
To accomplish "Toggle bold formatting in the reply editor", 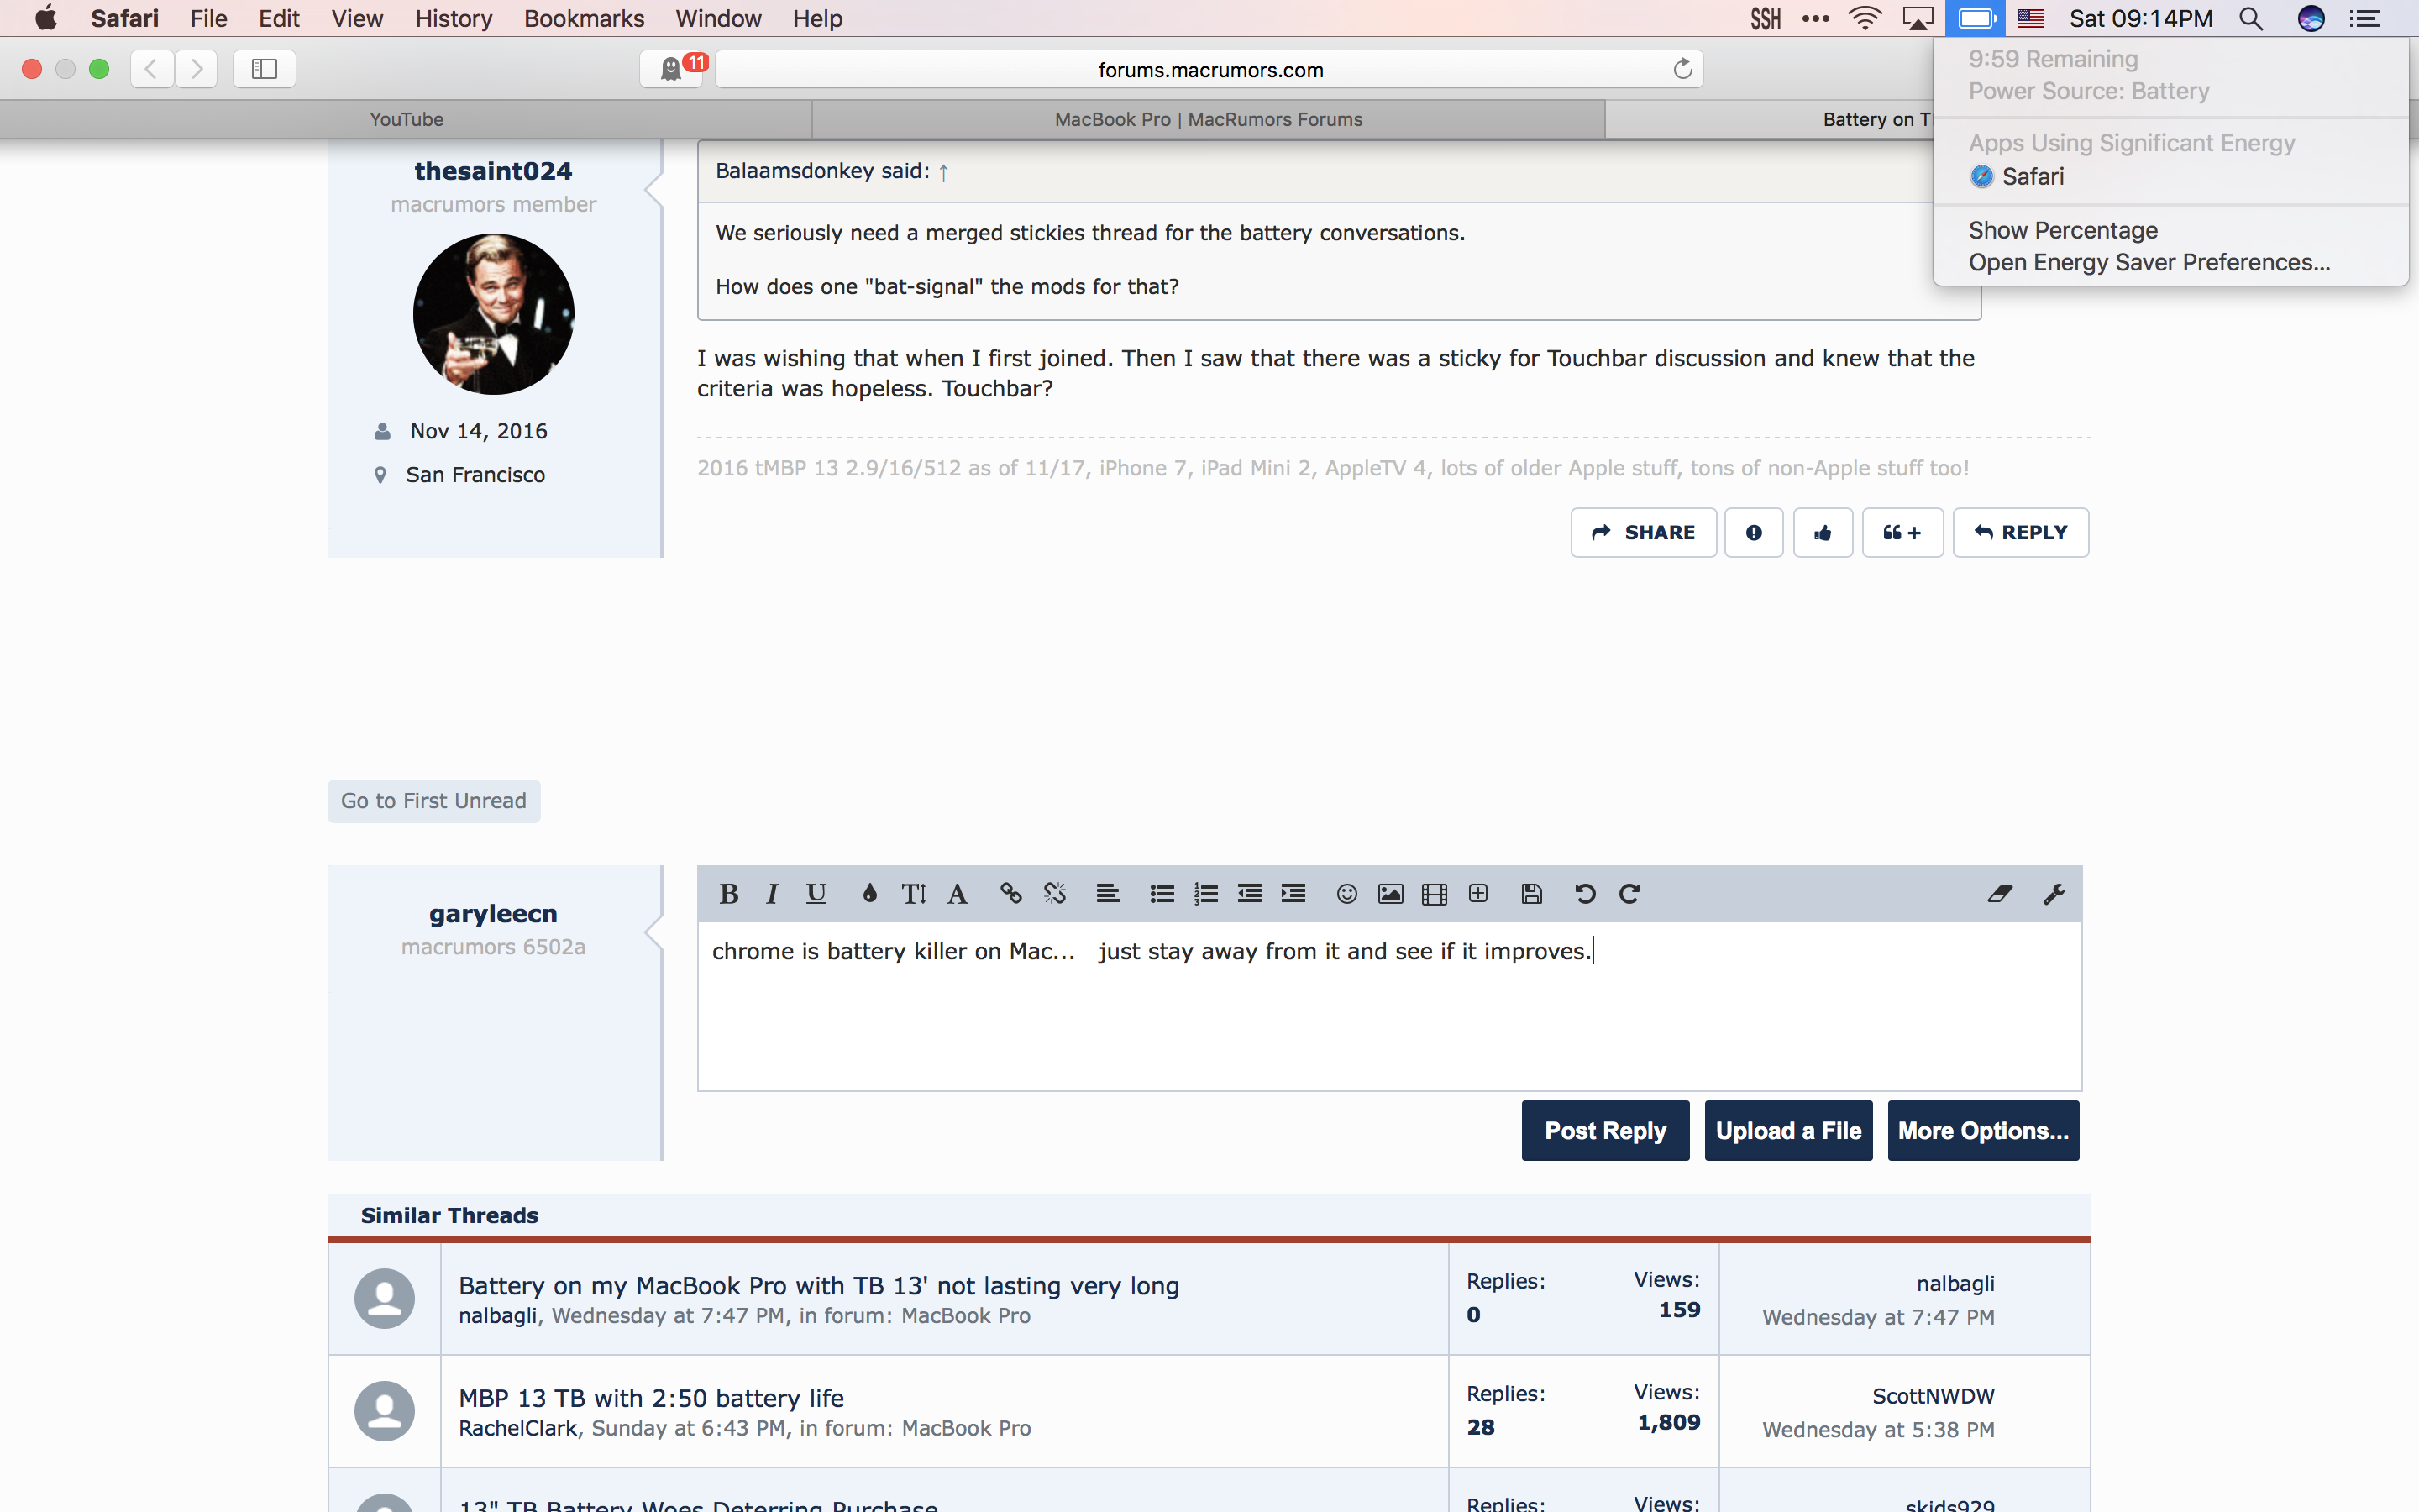I will [729, 894].
